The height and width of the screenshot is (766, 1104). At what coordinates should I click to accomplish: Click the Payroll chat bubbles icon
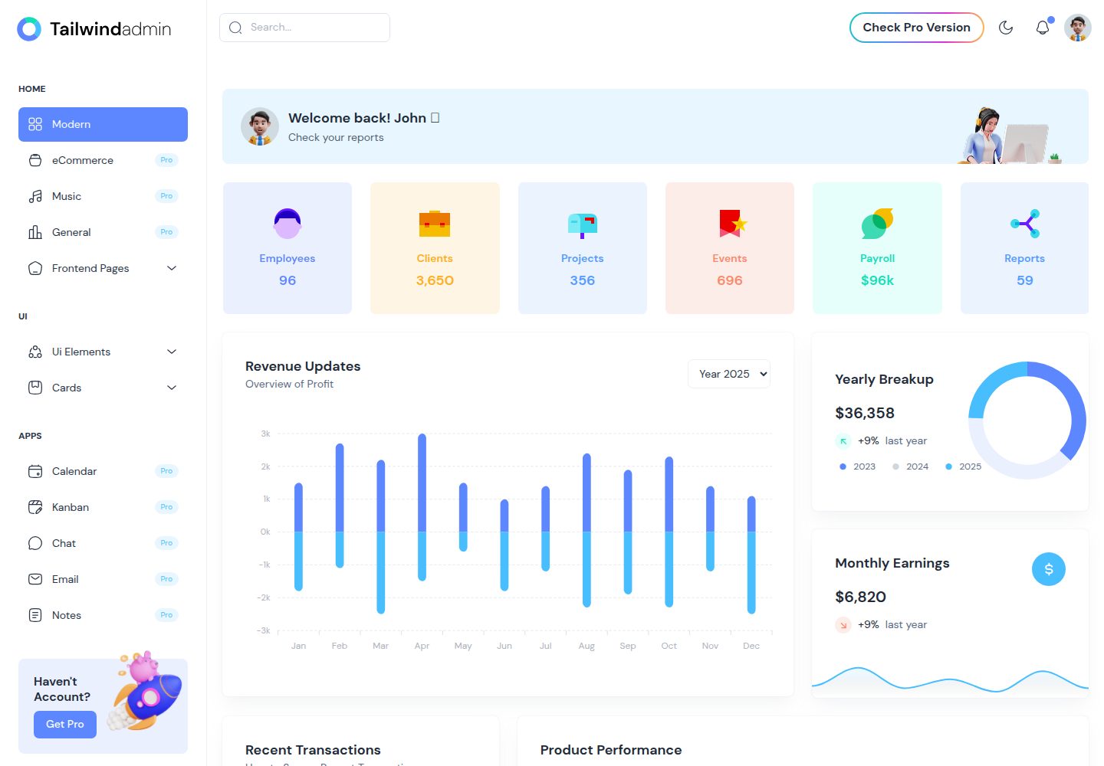877,223
